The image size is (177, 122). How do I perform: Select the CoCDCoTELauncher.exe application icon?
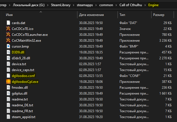8,34
